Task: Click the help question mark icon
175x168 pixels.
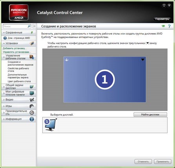Action: pyautogui.click(x=169, y=26)
